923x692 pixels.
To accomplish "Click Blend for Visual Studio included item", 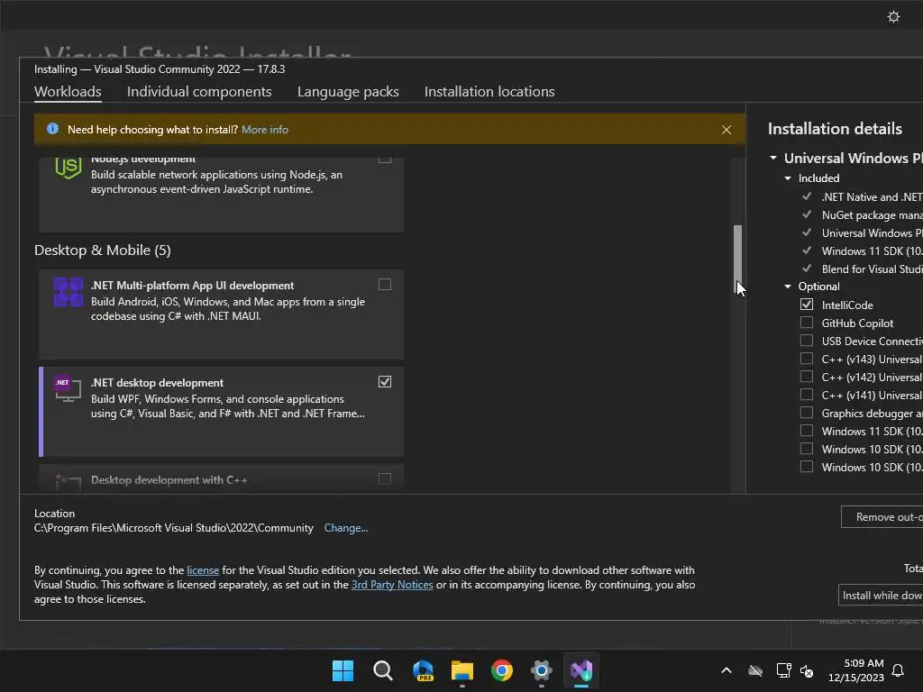I will tap(872, 269).
